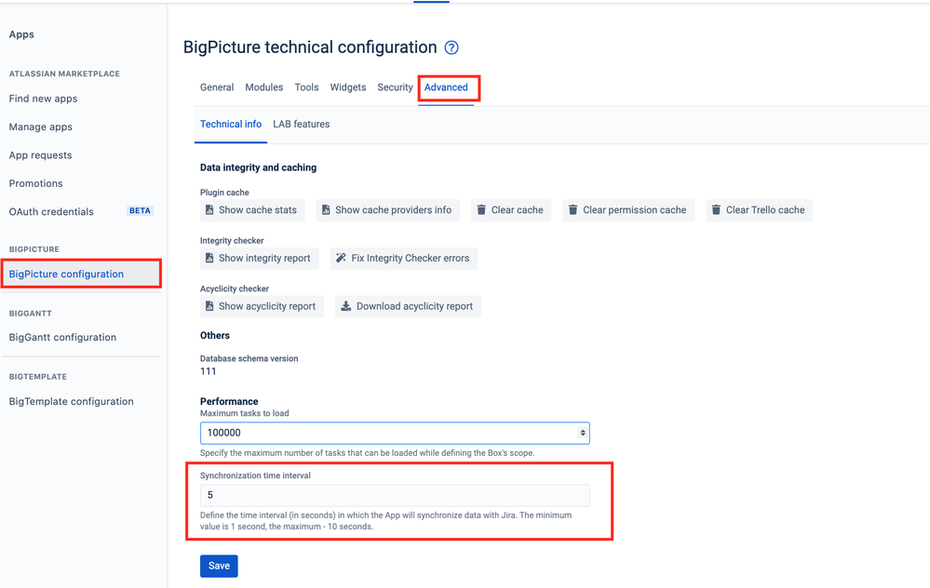Click Show cache providers info button
The height and width of the screenshot is (588, 930).
388,210
